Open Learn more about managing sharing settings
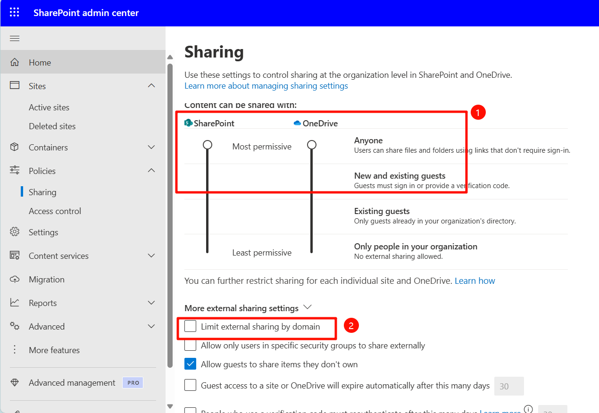Screen dimensions: 599x413 pos(266,86)
